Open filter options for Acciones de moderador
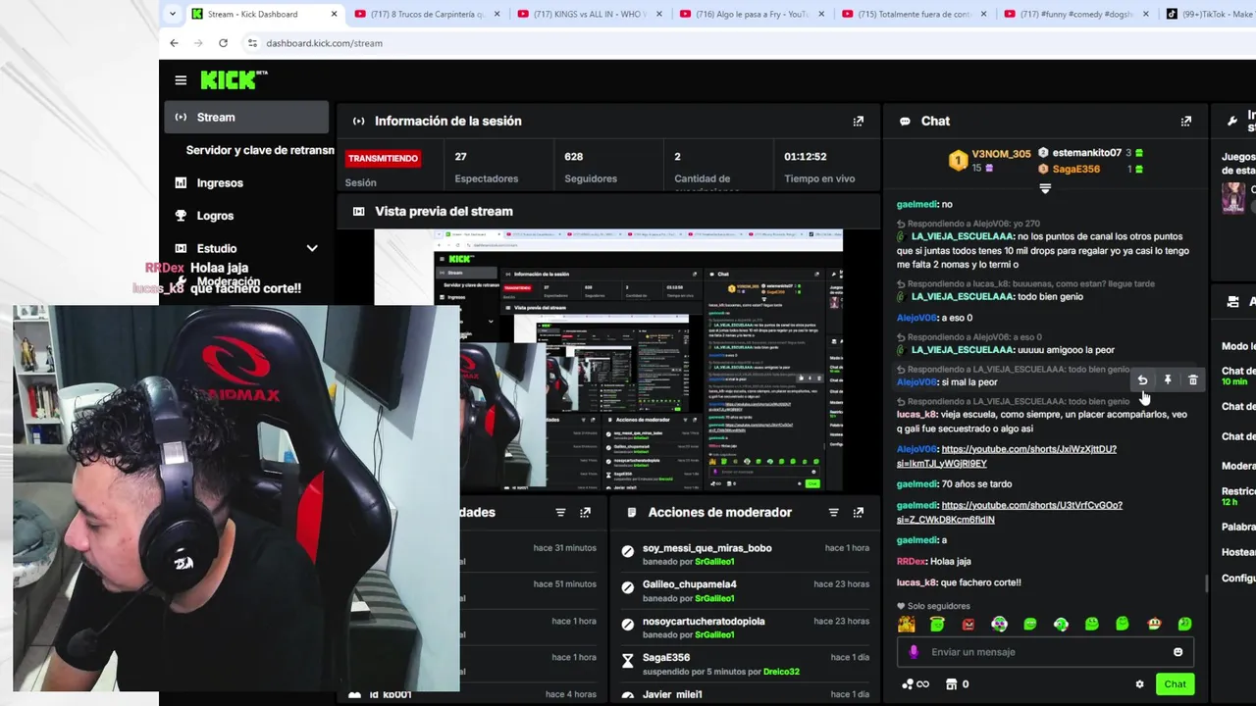Image resolution: width=1256 pixels, height=706 pixels. 833,512
